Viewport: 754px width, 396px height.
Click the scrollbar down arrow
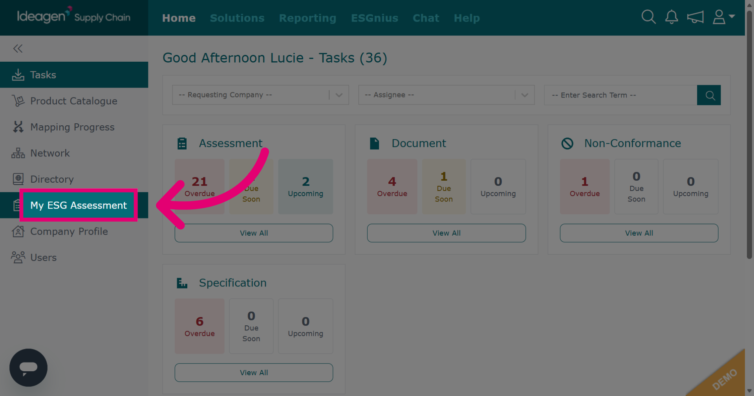pos(749,391)
